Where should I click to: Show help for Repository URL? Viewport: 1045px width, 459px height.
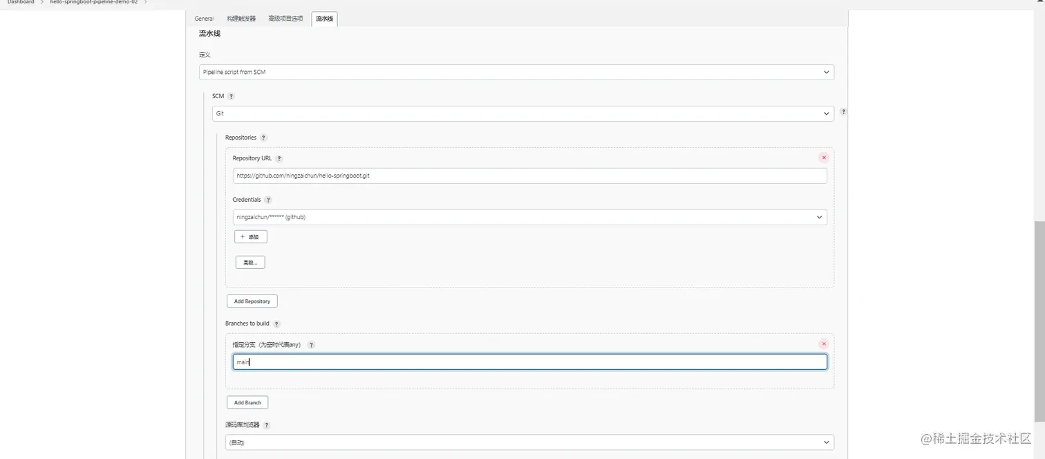[279, 158]
